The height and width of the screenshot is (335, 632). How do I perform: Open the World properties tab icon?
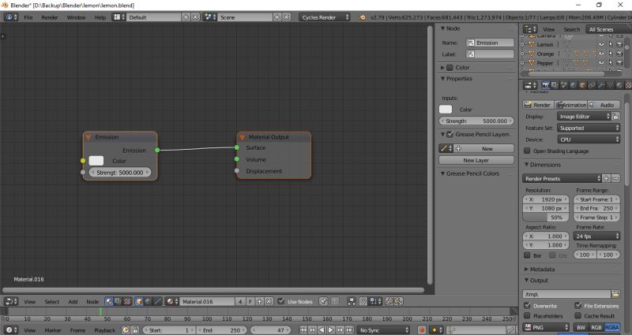574,85
